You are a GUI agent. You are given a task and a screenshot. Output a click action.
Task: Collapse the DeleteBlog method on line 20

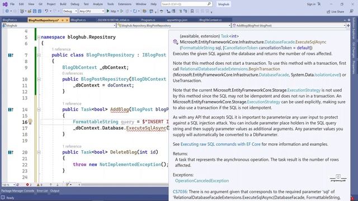tap(39, 152)
